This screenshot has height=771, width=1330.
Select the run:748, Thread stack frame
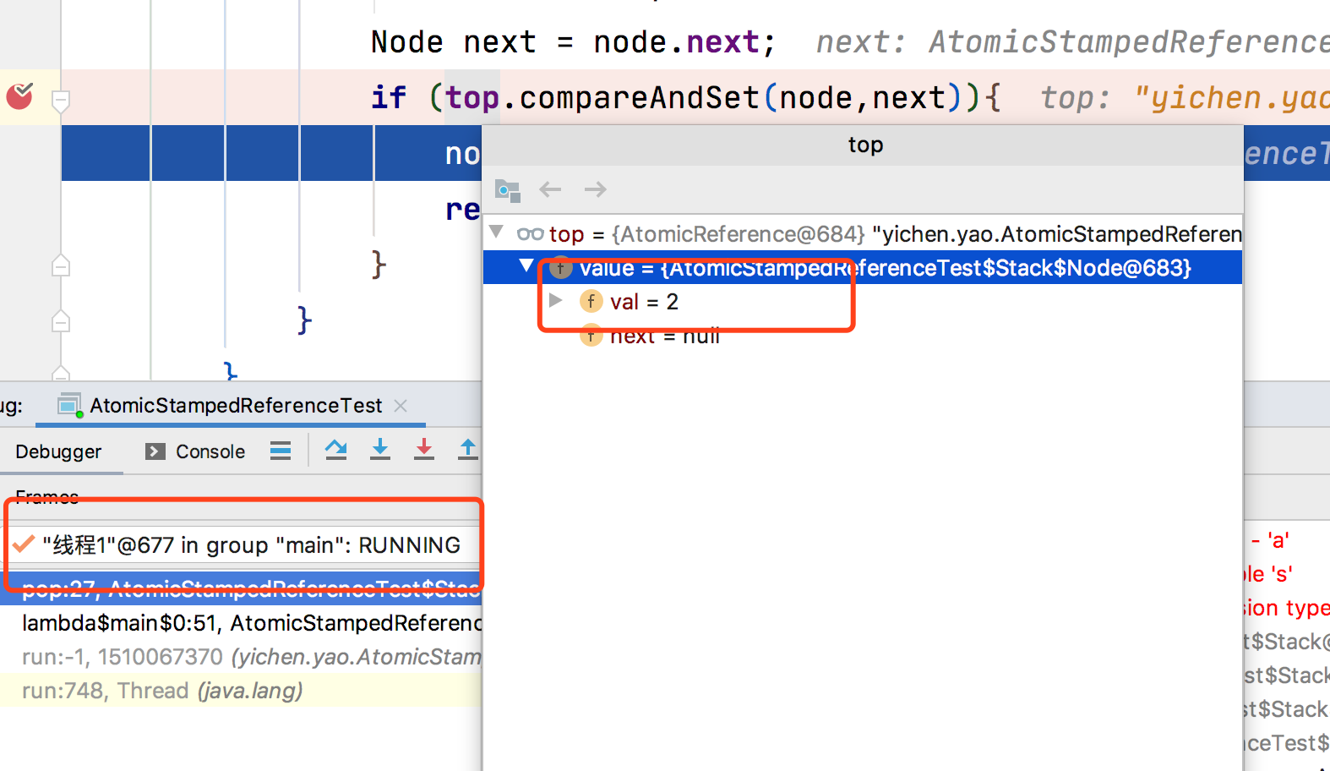click(162, 691)
